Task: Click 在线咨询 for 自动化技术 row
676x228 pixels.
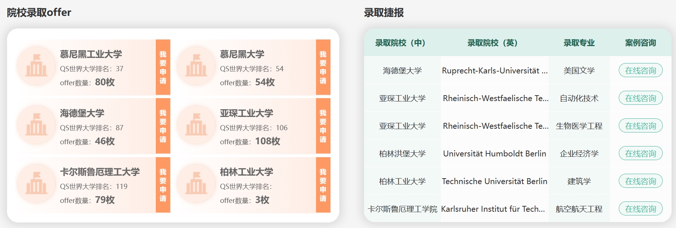Action: click(641, 98)
